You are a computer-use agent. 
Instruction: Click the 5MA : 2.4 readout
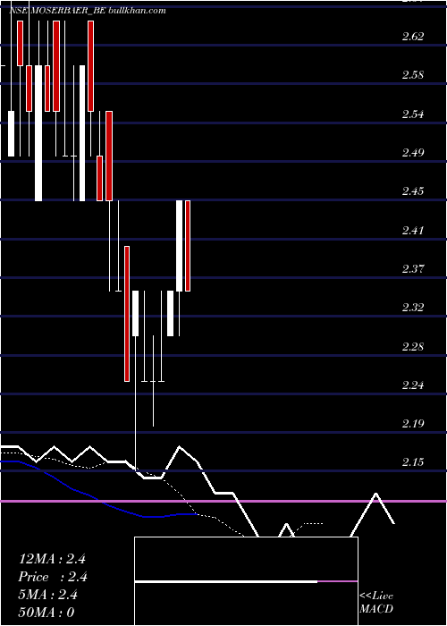pyautogui.click(x=48, y=595)
